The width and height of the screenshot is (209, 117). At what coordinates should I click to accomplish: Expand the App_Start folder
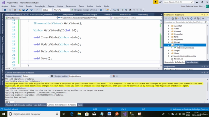(169, 26)
